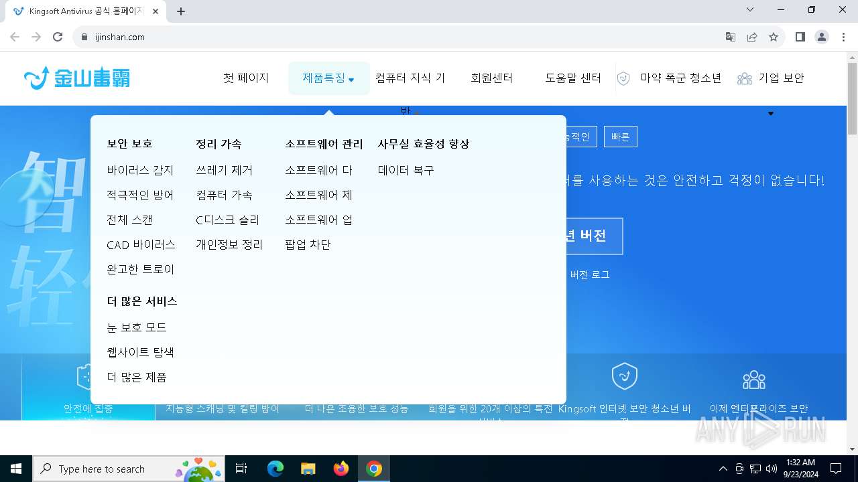Select 소프트웨어 다 menu entry

tap(318, 170)
